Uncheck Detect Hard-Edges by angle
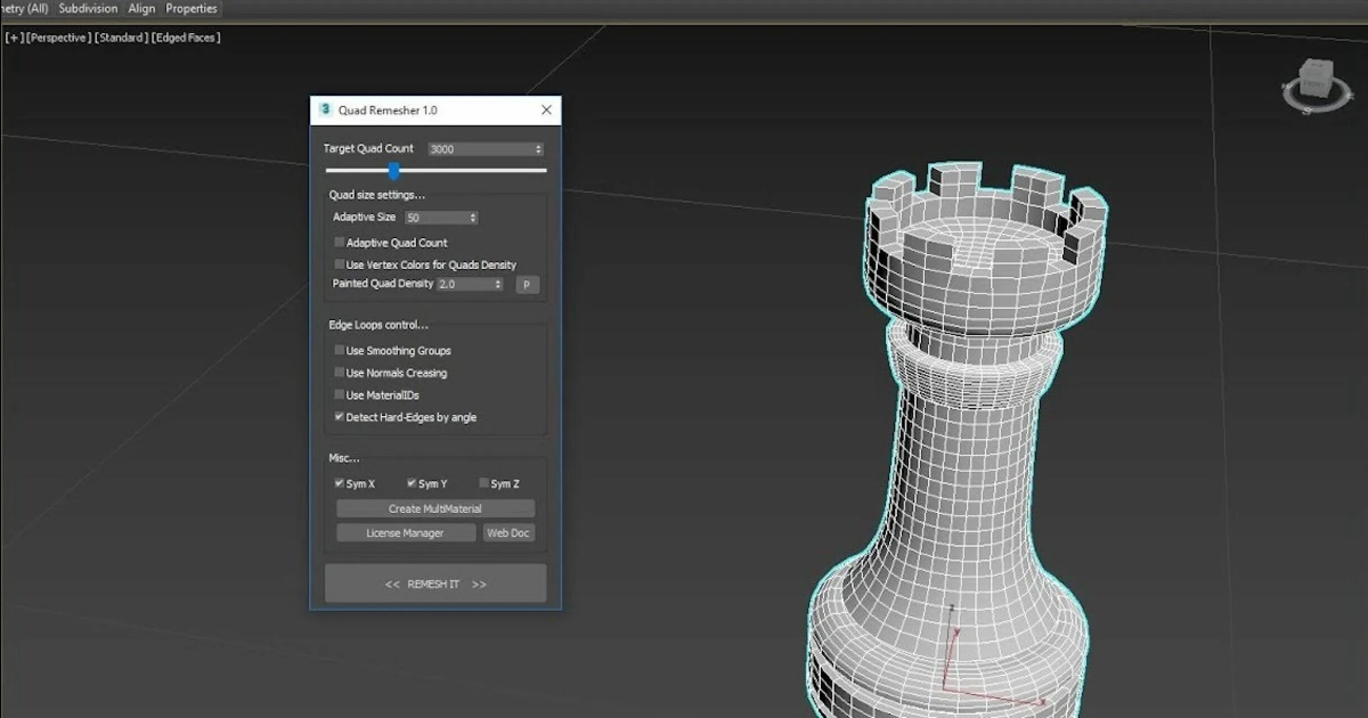The height and width of the screenshot is (718, 1368). (339, 416)
